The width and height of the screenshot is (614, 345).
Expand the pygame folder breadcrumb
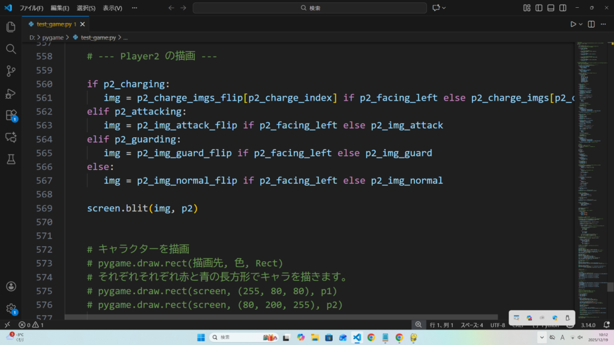pos(53,37)
